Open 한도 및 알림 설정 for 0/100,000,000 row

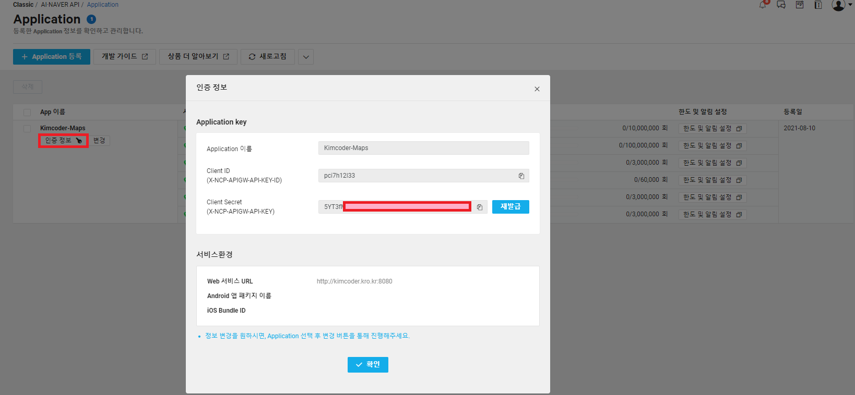pyautogui.click(x=712, y=145)
